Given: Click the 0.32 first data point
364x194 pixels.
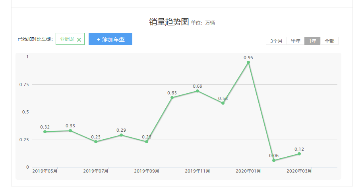Looking at the screenshot, I should click(x=45, y=132).
